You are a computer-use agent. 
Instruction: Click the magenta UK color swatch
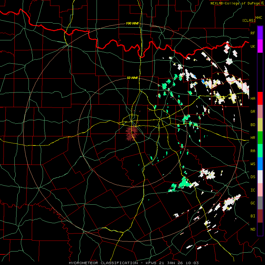260,46
